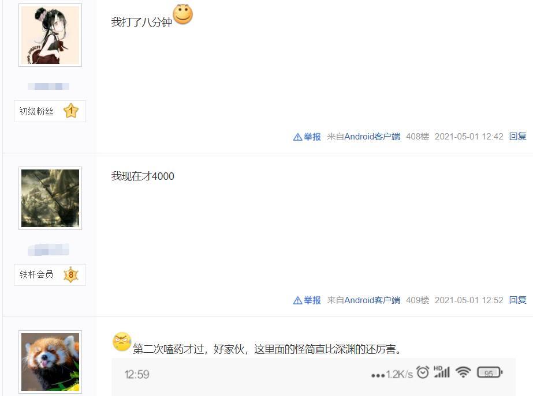Viewport: 533px width, 396px height.
Task: Click the level 8 star badge icon
Action: [x=70, y=274]
